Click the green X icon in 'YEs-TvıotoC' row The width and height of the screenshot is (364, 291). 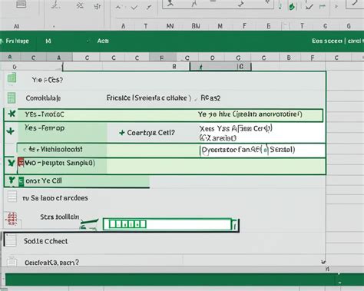[x=12, y=114]
